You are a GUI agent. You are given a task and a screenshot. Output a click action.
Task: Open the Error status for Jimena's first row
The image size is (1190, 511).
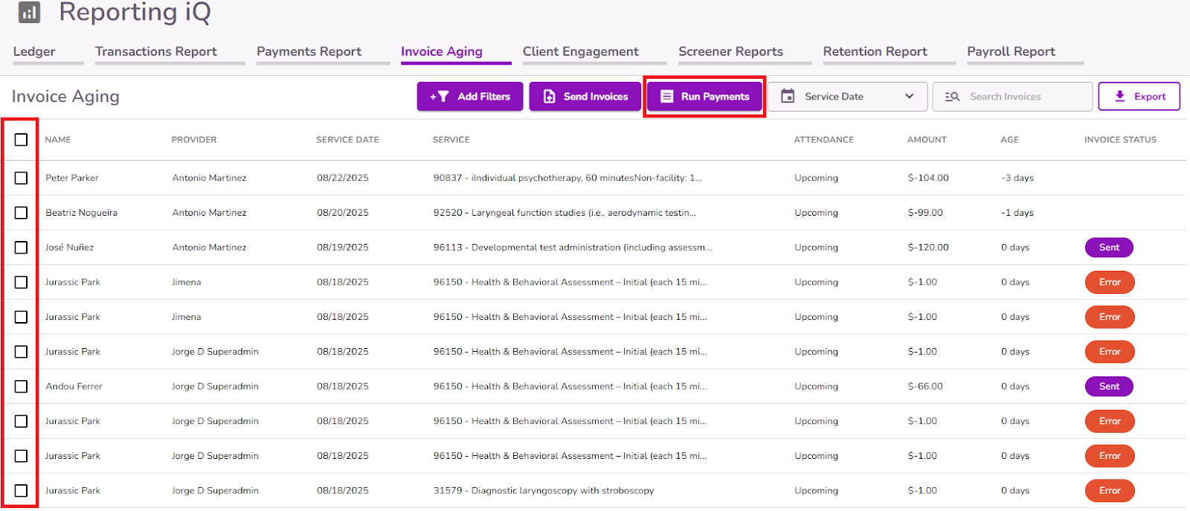[1110, 282]
